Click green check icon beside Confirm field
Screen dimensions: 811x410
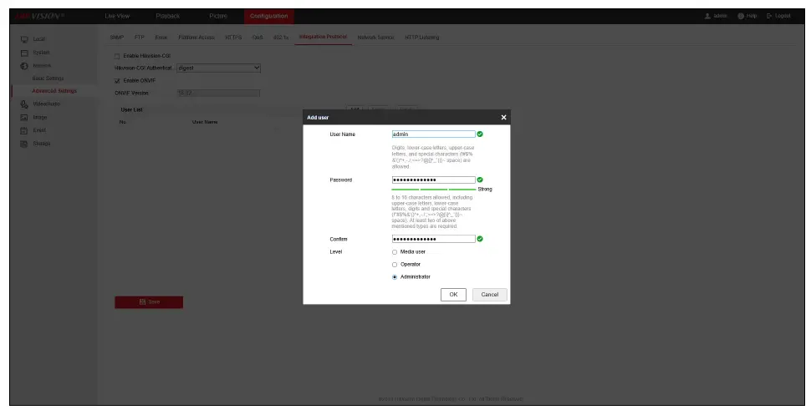pyautogui.click(x=480, y=239)
